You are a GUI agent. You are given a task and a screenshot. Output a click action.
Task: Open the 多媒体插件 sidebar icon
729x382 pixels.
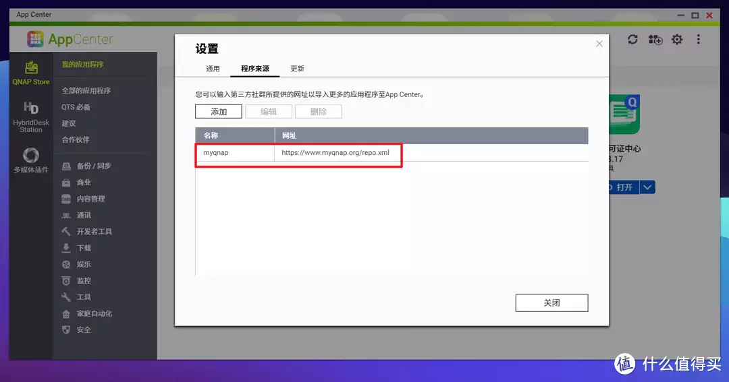(x=31, y=154)
